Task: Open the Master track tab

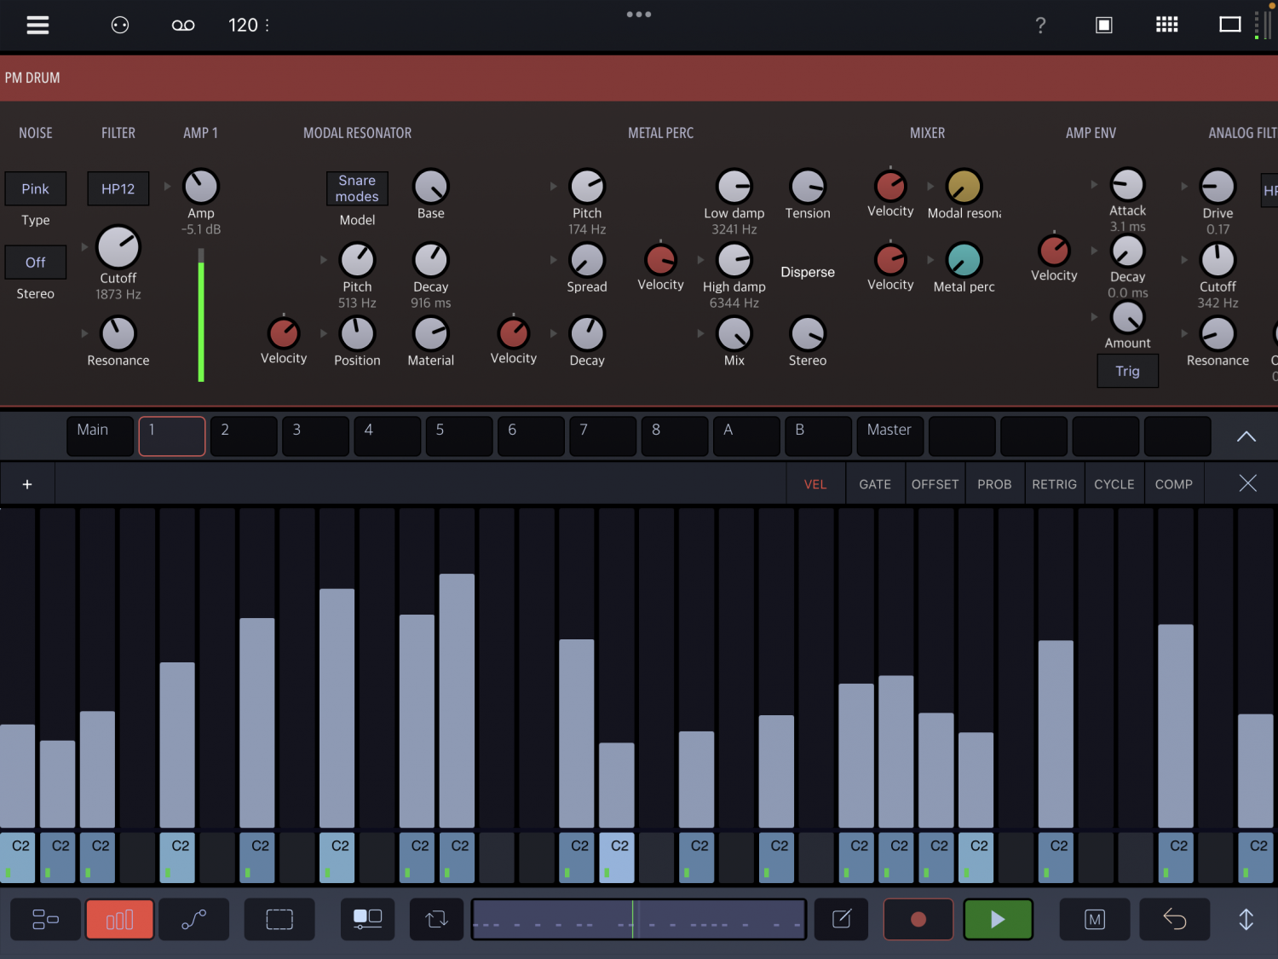Action: pyautogui.click(x=890, y=436)
